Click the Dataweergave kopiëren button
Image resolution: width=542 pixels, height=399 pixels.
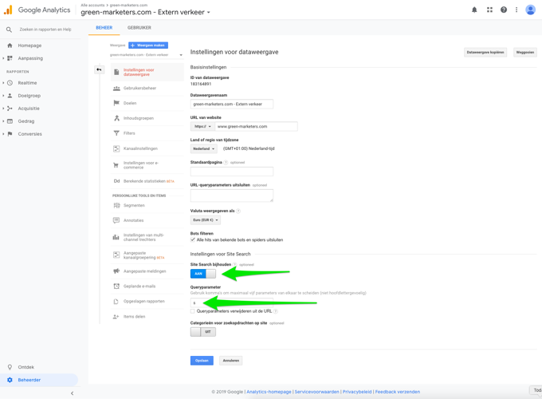pos(485,53)
